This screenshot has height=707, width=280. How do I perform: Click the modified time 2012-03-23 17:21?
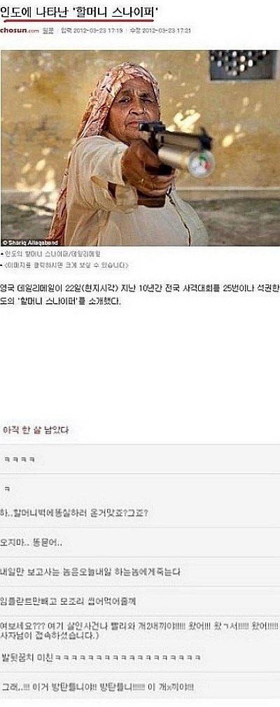click(160, 31)
